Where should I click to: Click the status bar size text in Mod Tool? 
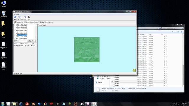tap(18, 74)
